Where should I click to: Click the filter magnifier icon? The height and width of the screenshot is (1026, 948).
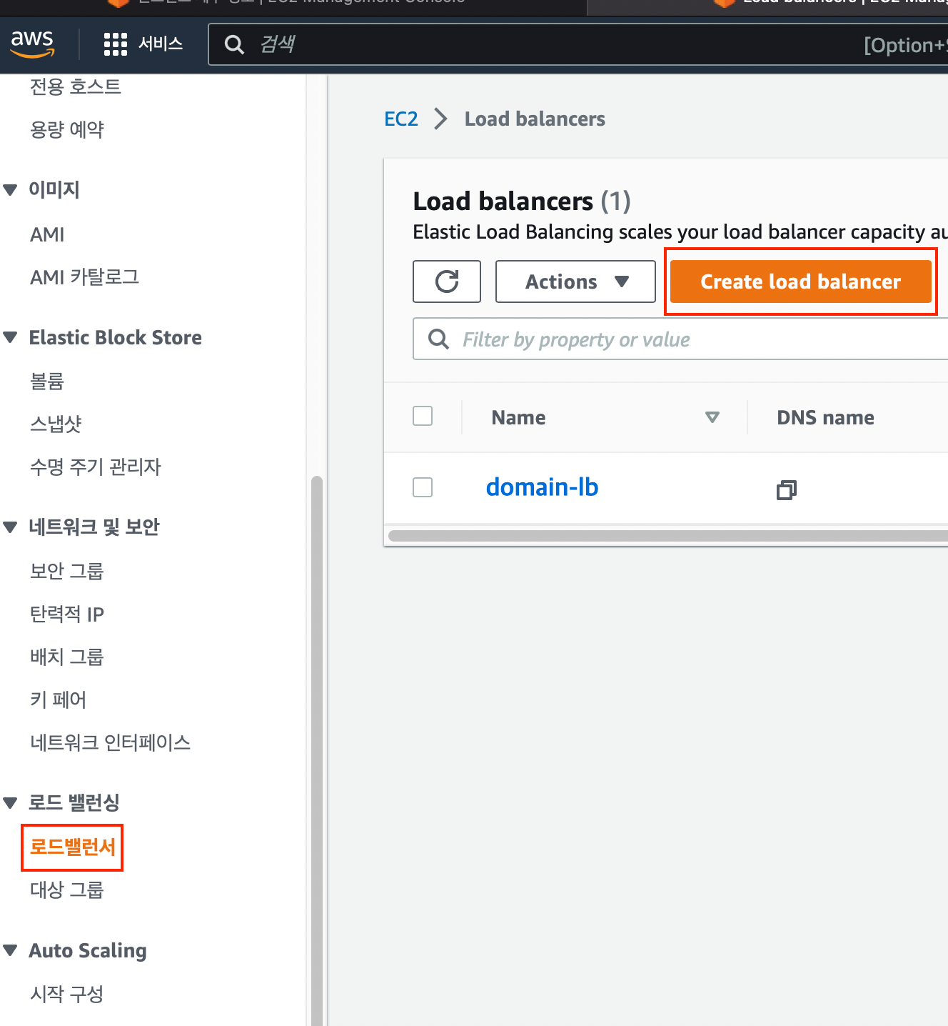(438, 339)
